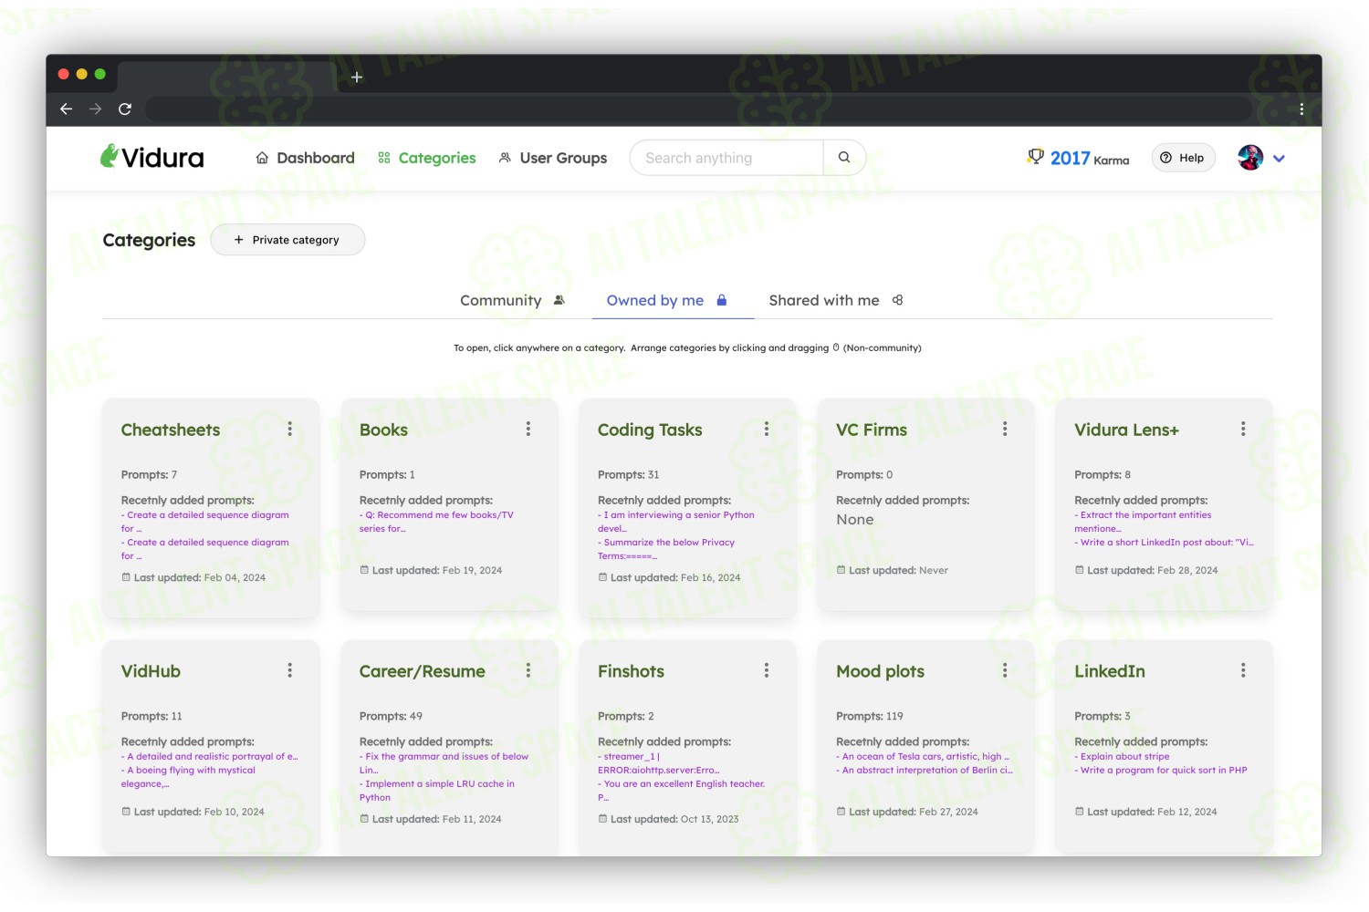
Task: Click the browser address bar
Action: coord(698,109)
